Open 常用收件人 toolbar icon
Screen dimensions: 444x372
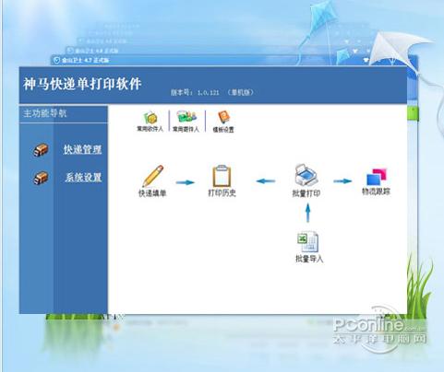(150, 118)
